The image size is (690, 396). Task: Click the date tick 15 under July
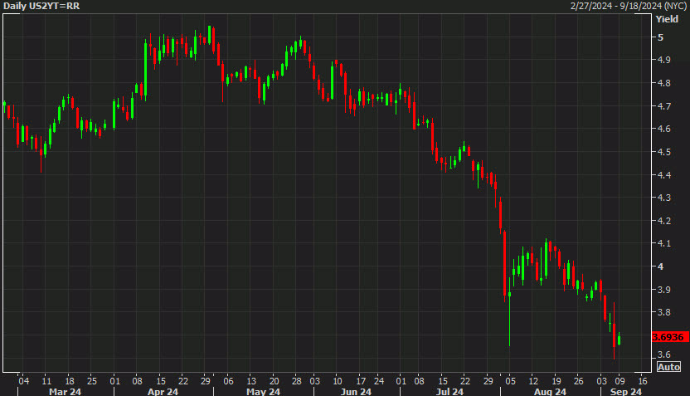pyautogui.click(x=443, y=381)
